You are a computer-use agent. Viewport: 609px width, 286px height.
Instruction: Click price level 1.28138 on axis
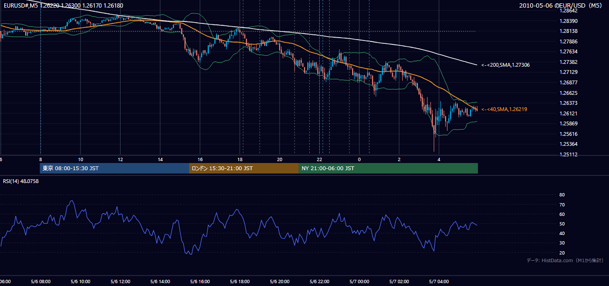pos(568,31)
